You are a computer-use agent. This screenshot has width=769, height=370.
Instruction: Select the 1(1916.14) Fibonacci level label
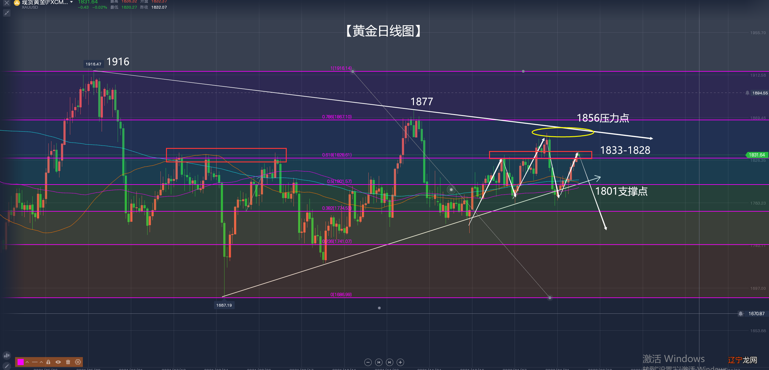click(x=341, y=68)
